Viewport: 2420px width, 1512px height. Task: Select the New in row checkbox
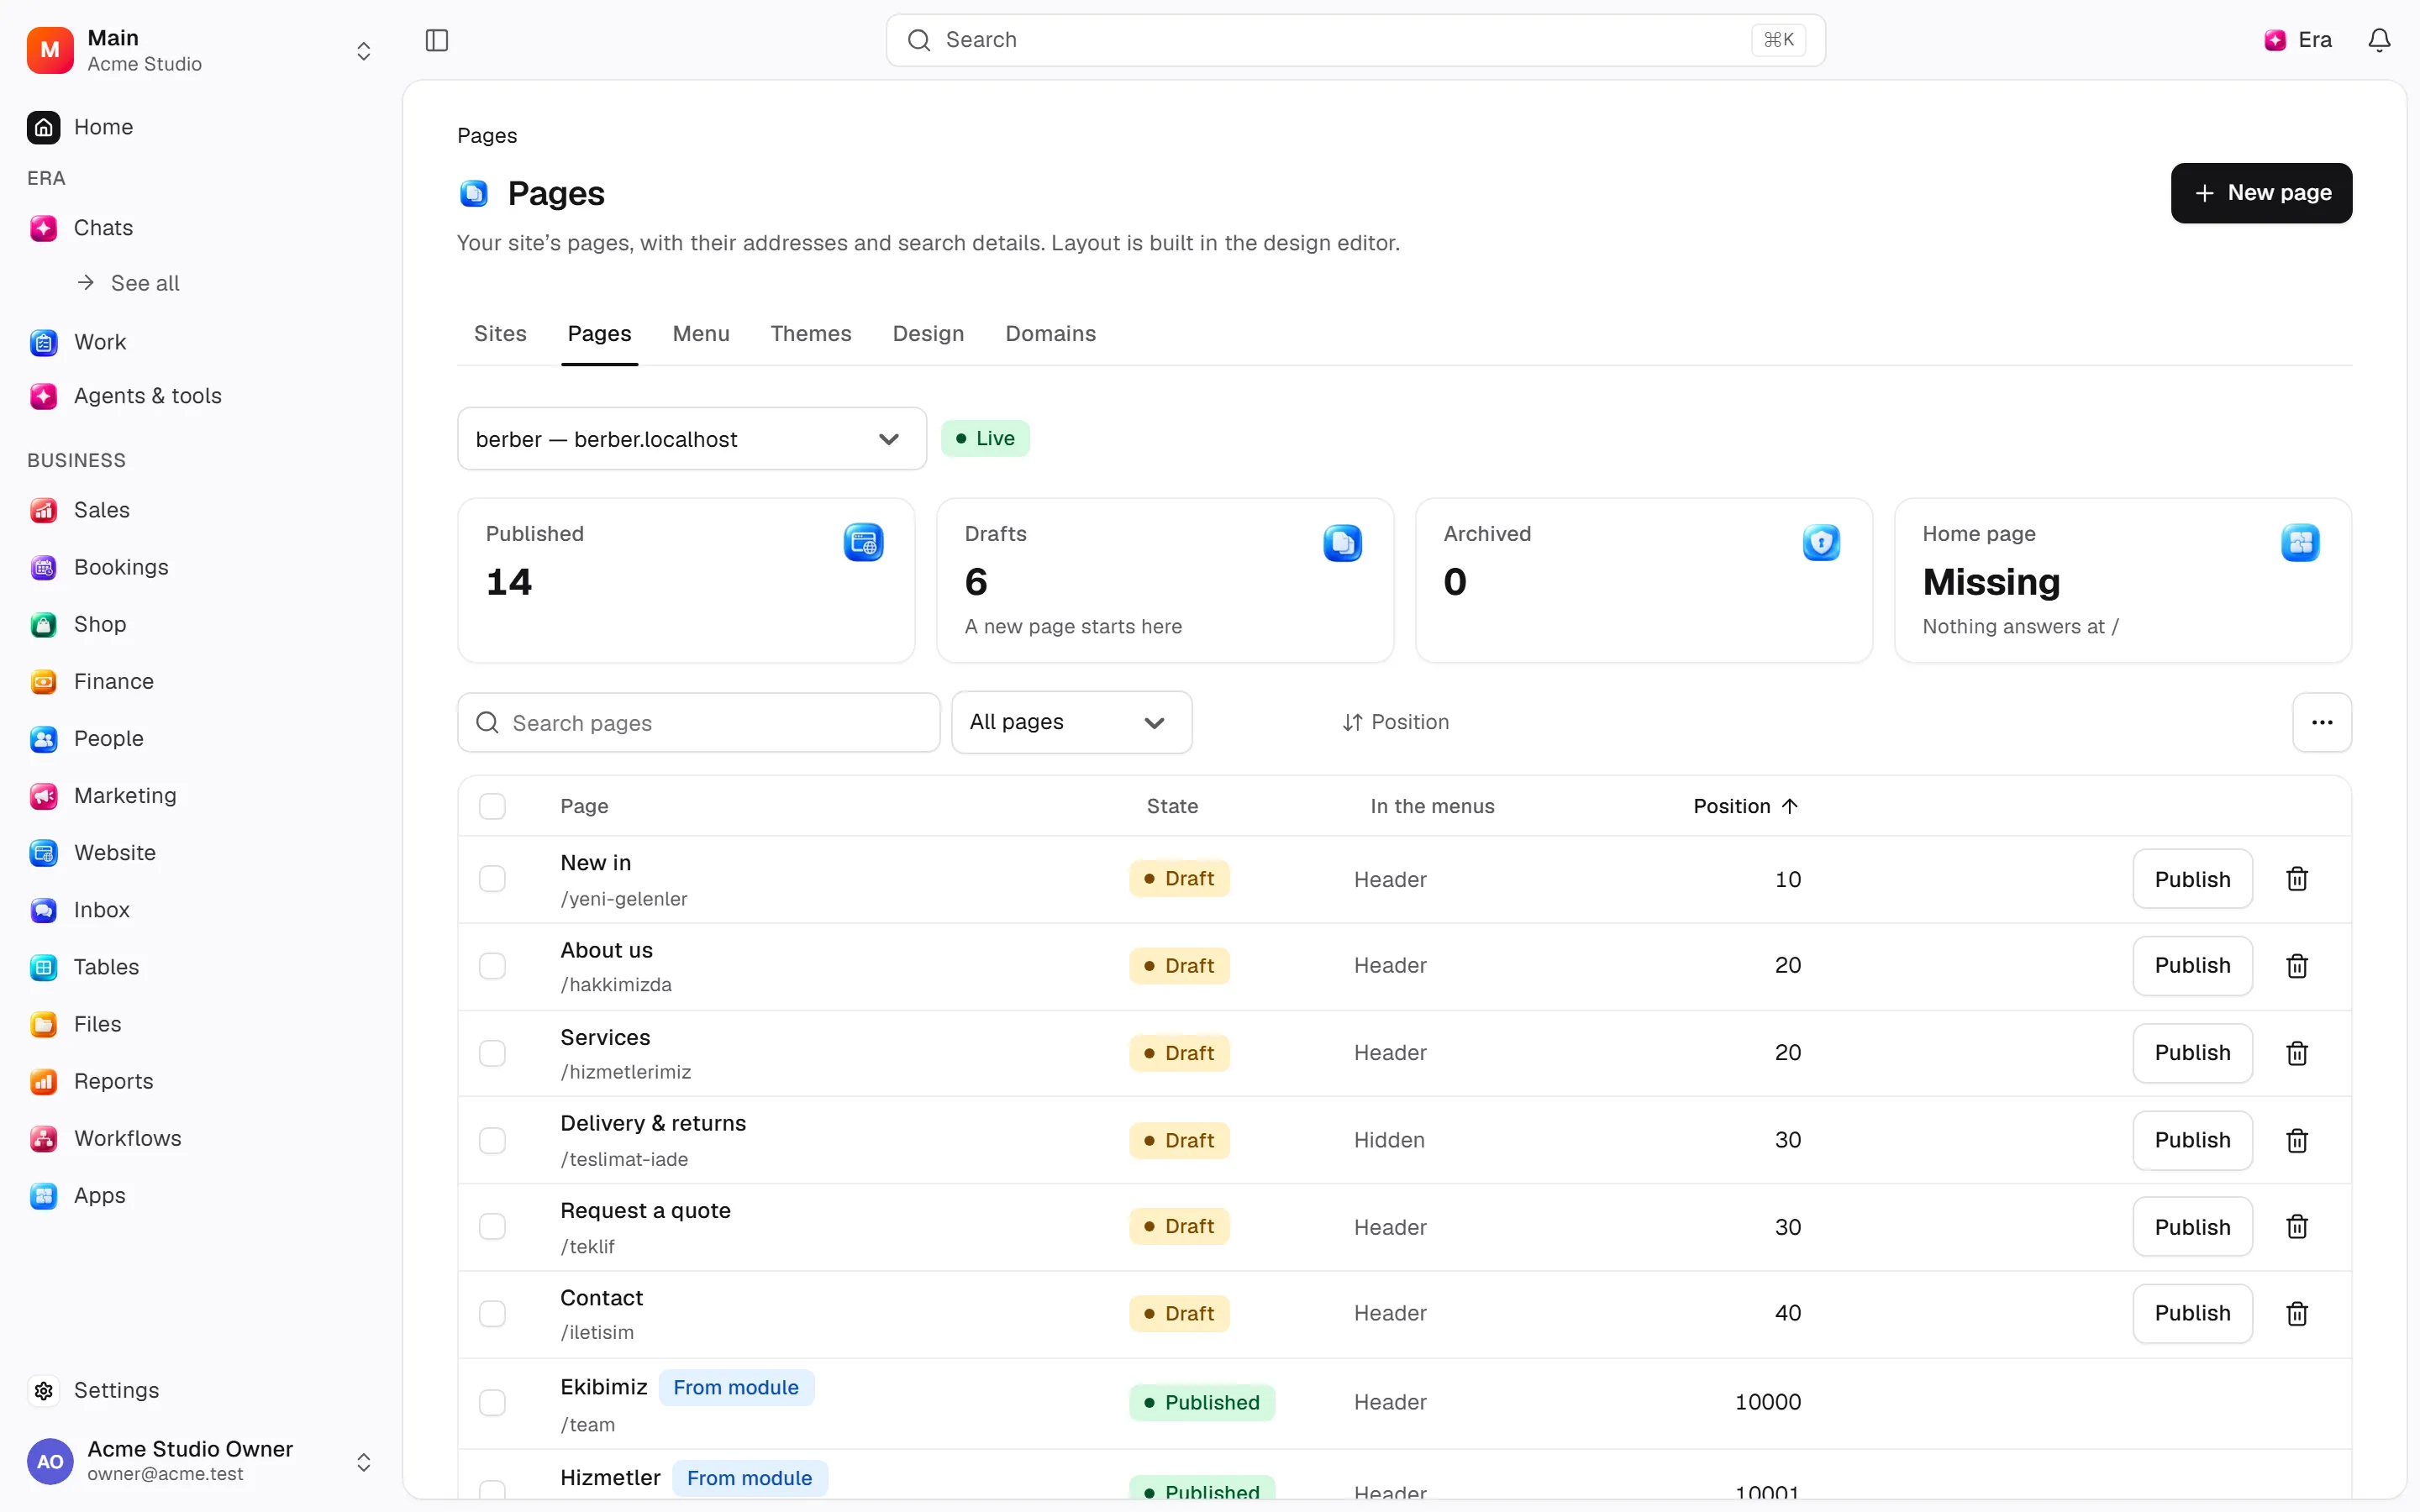(492, 879)
